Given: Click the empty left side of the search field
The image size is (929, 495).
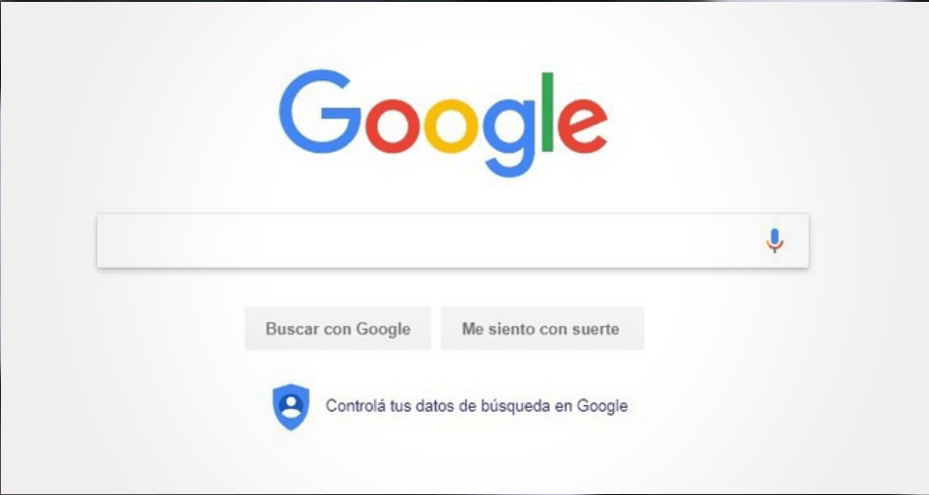Looking at the screenshot, I should 237,240.
